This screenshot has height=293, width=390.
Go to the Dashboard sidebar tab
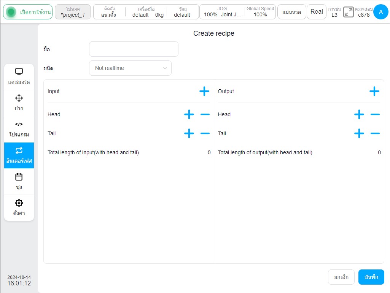[19, 76]
